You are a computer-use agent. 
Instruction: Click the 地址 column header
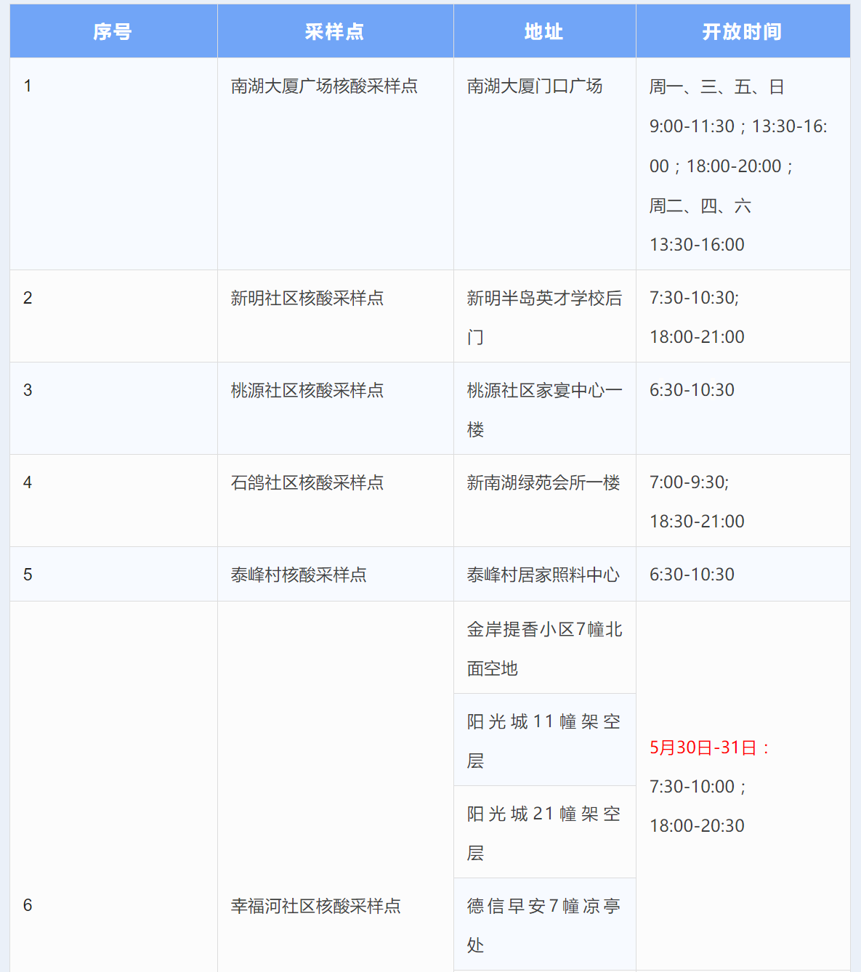[x=543, y=32]
